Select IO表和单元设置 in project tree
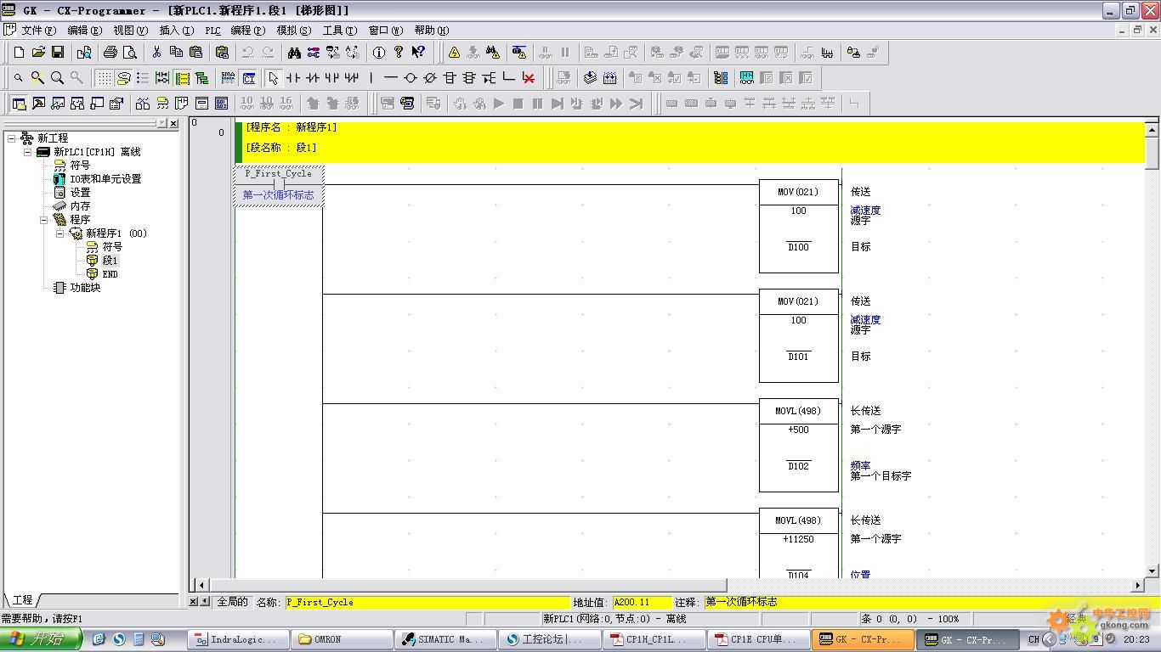Screen dimensions: 1161x652 (105, 179)
